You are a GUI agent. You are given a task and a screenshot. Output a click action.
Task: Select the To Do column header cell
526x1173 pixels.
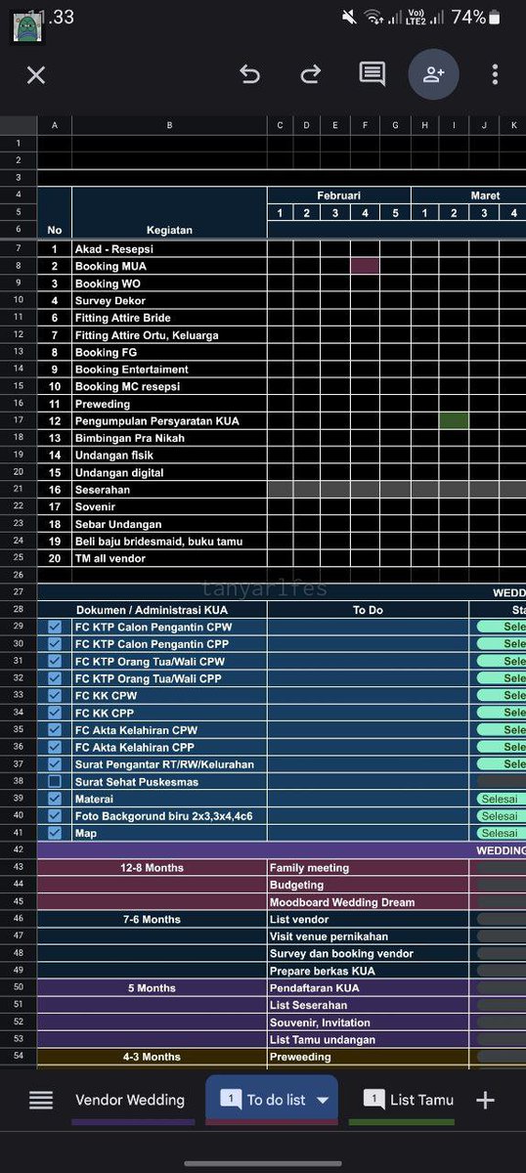[368, 609]
